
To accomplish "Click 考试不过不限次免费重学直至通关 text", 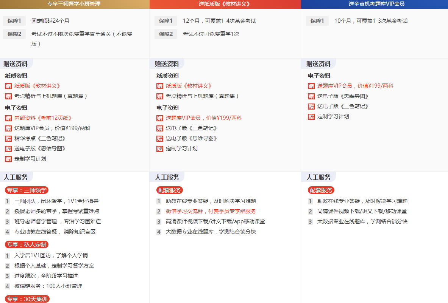I will click(x=82, y=39).
